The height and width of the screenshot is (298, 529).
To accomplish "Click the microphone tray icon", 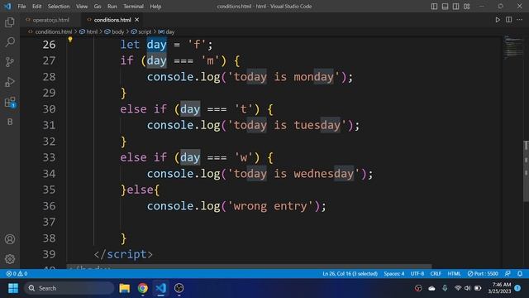I will 445,288.
